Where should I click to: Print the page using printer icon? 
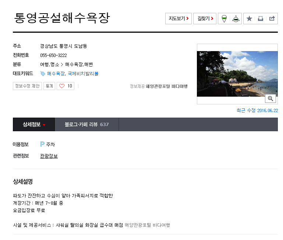coord(261,19)
